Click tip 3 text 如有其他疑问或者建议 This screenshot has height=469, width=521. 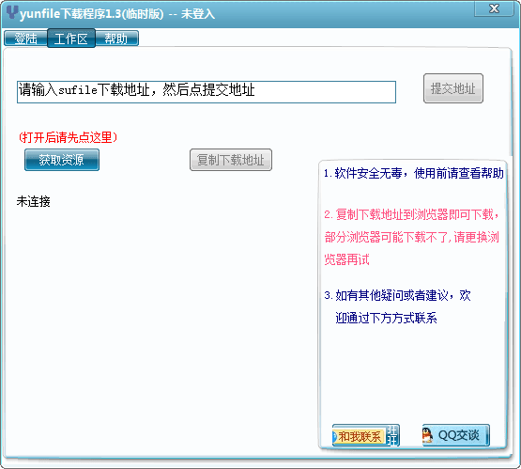tap(397, 306)
